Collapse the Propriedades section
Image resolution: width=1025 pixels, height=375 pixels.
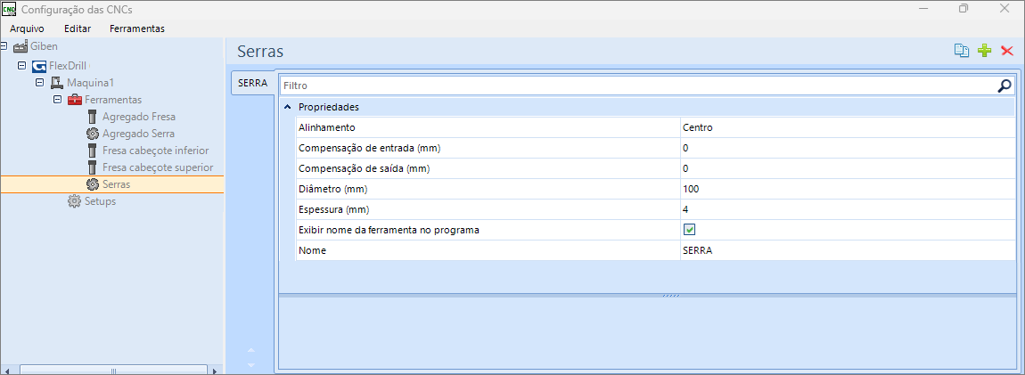tap(288, 107)
